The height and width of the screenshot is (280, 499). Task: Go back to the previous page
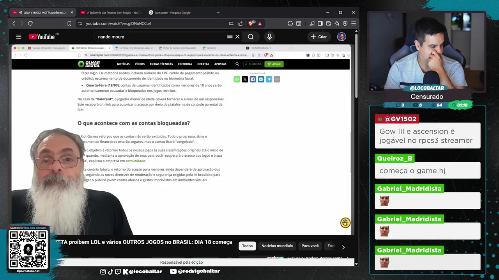pos(14,23)
